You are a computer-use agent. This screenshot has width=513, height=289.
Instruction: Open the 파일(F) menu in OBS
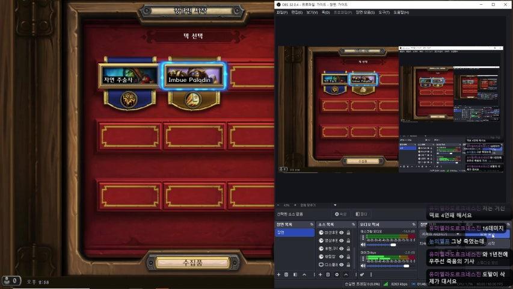click(x=281, y=12)
